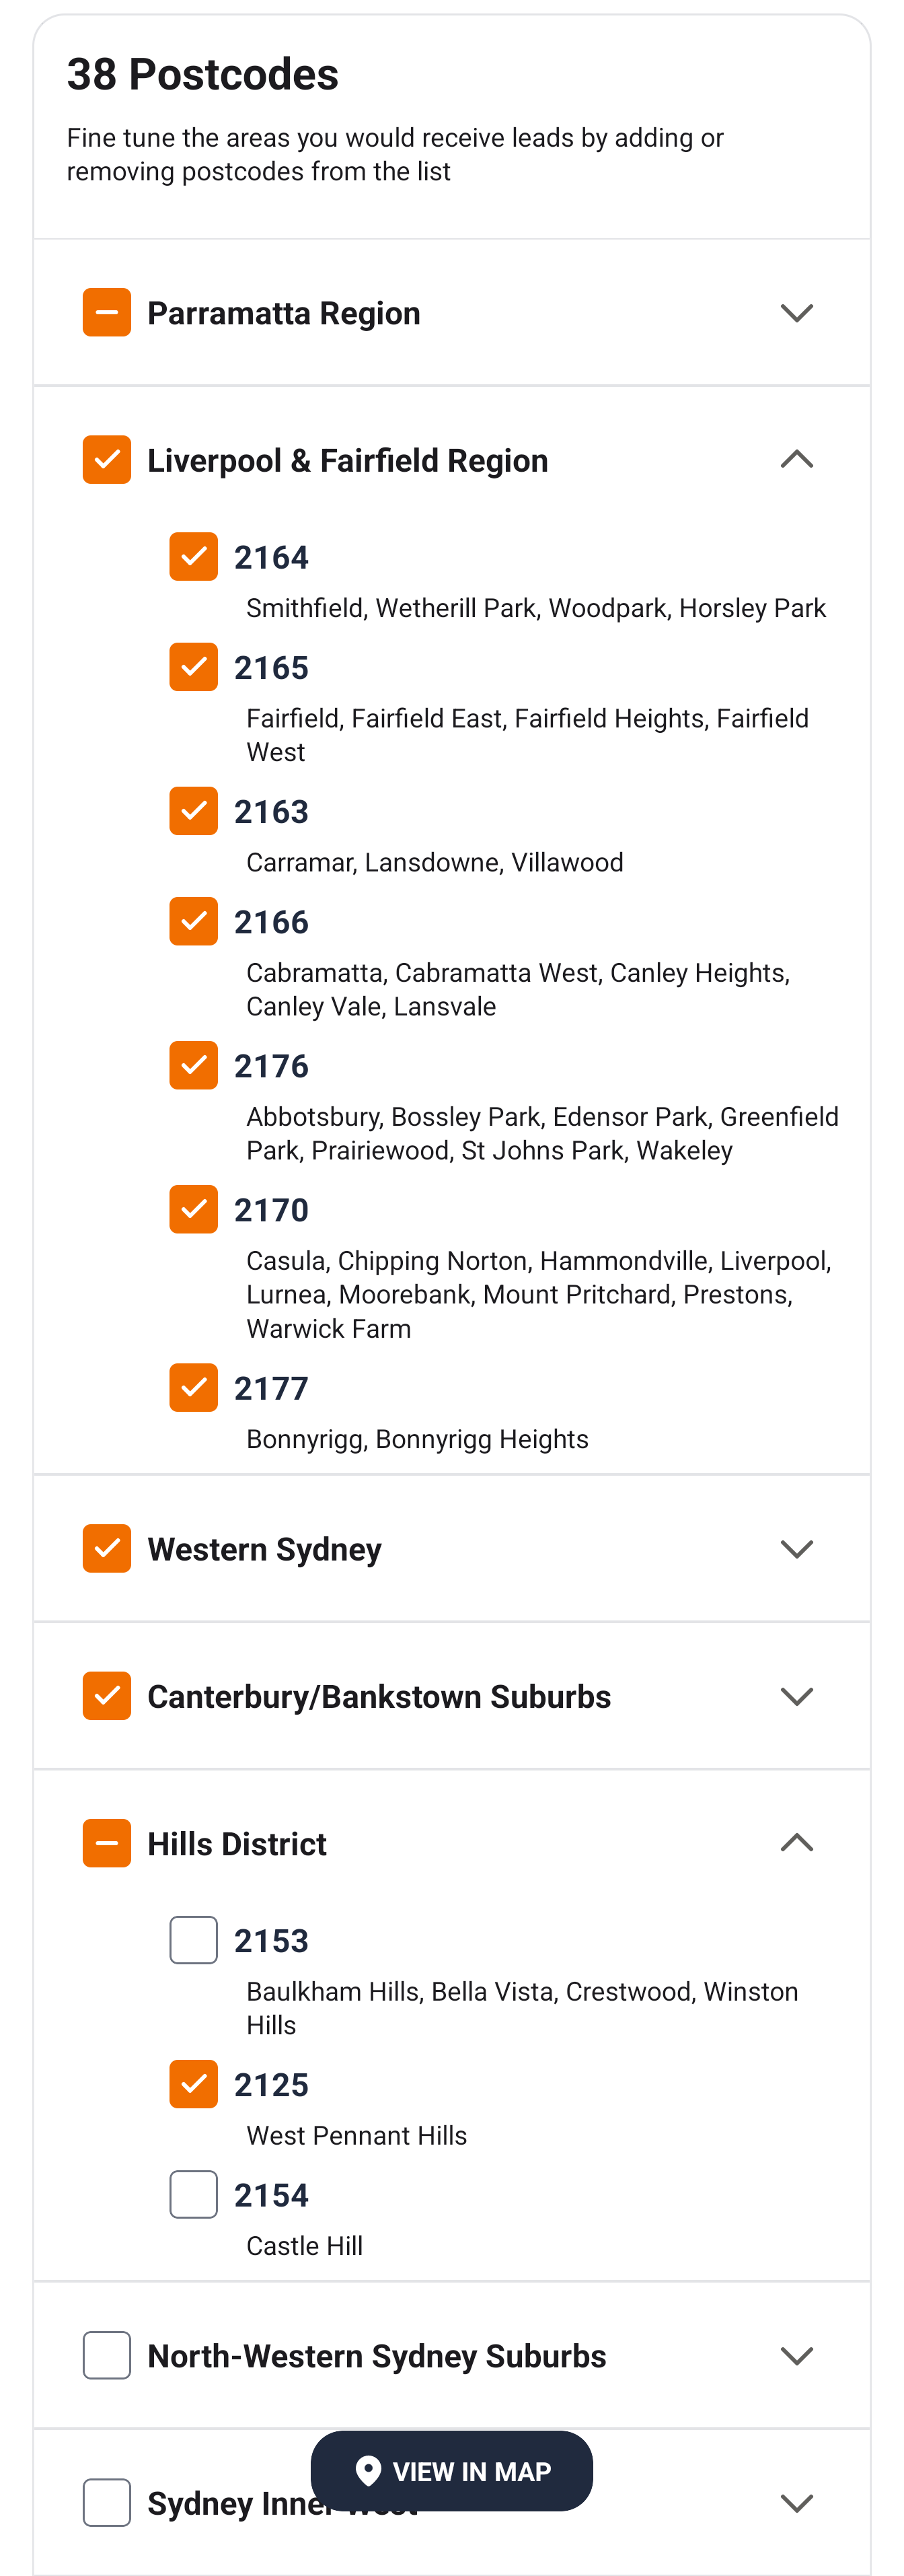Expand Canterbury/Bankstown Suburbs list
The width and height of the screenshot is (904, 2576).
tap(796, 1696)
